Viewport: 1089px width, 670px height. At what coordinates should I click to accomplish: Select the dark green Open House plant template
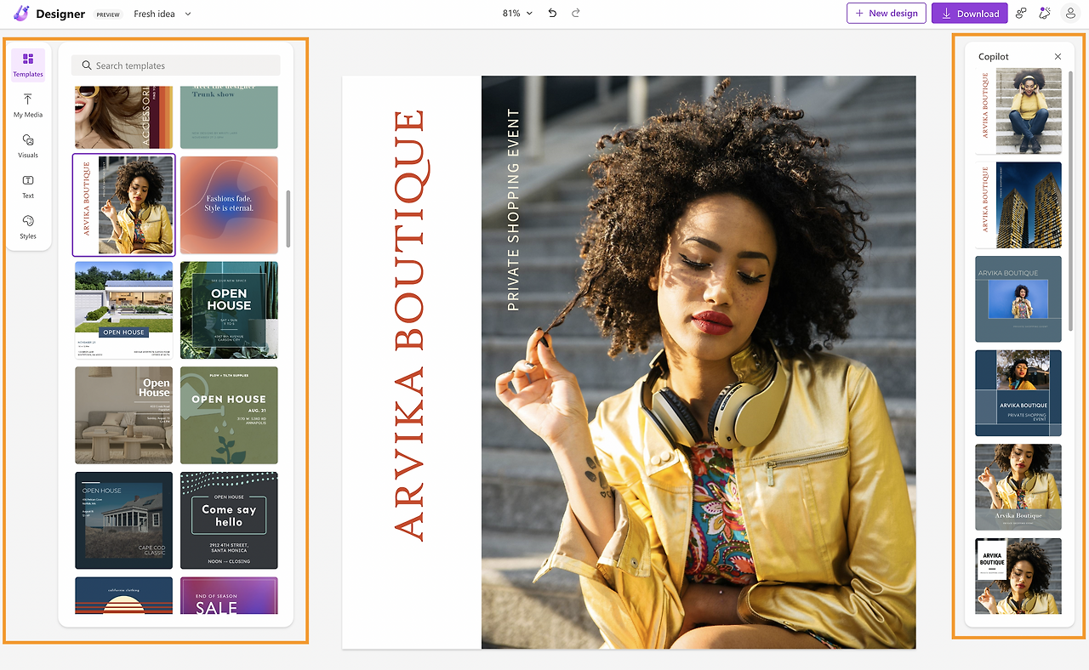coord(229,310)
